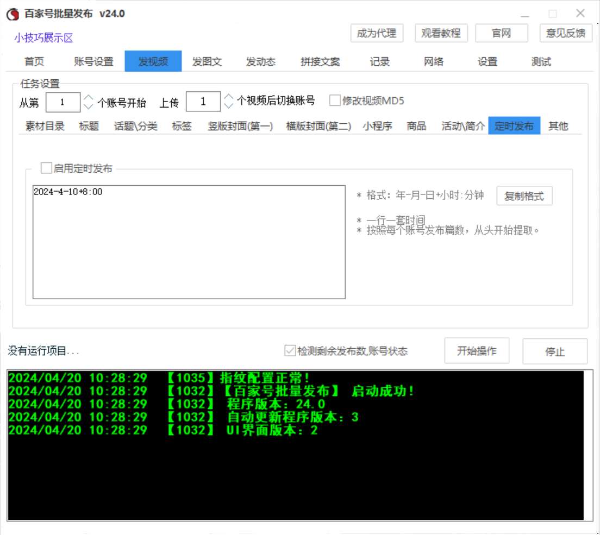
Task: Switch to the 首页 tab
Action: click(x=34, y=61)
